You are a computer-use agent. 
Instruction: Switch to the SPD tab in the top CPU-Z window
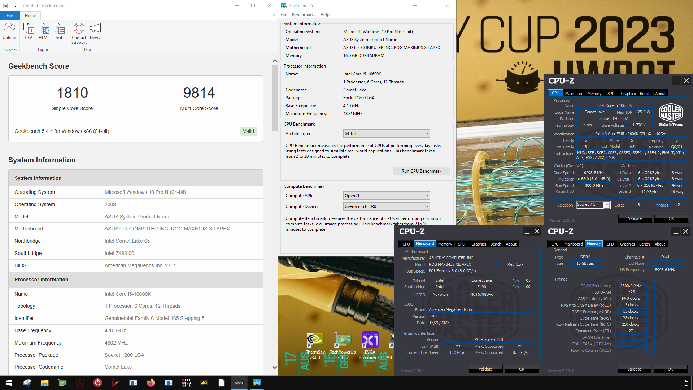click(x=611, y=94)
